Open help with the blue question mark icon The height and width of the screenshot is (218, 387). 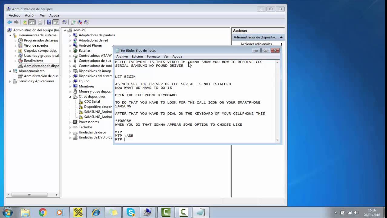pyautogui.click(x=49, y=22)
